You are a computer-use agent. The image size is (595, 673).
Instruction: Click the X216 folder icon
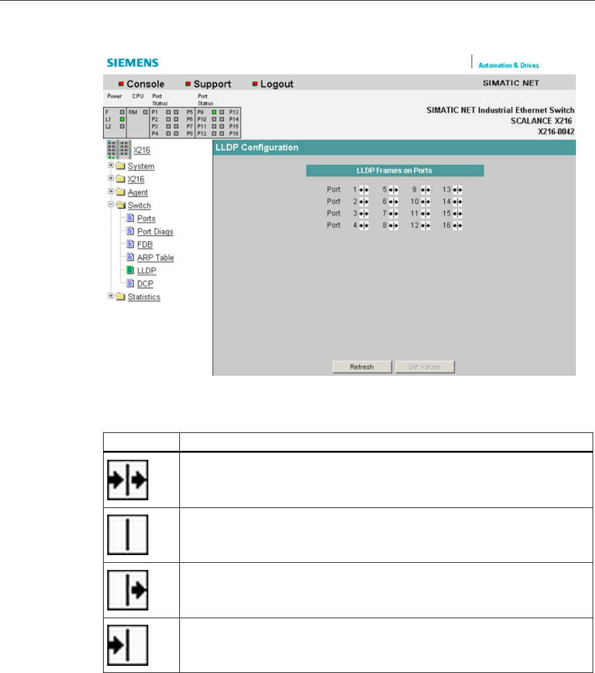[121, 179]
